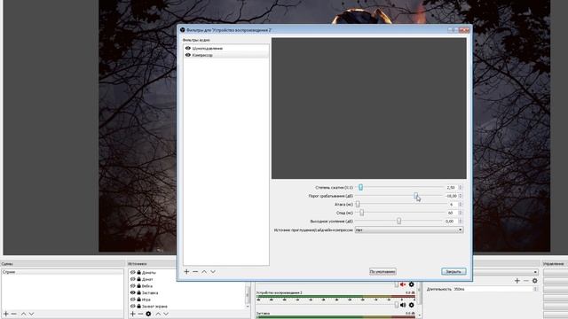Toggle visibility of the Компрессор filter

coord(187,55)
